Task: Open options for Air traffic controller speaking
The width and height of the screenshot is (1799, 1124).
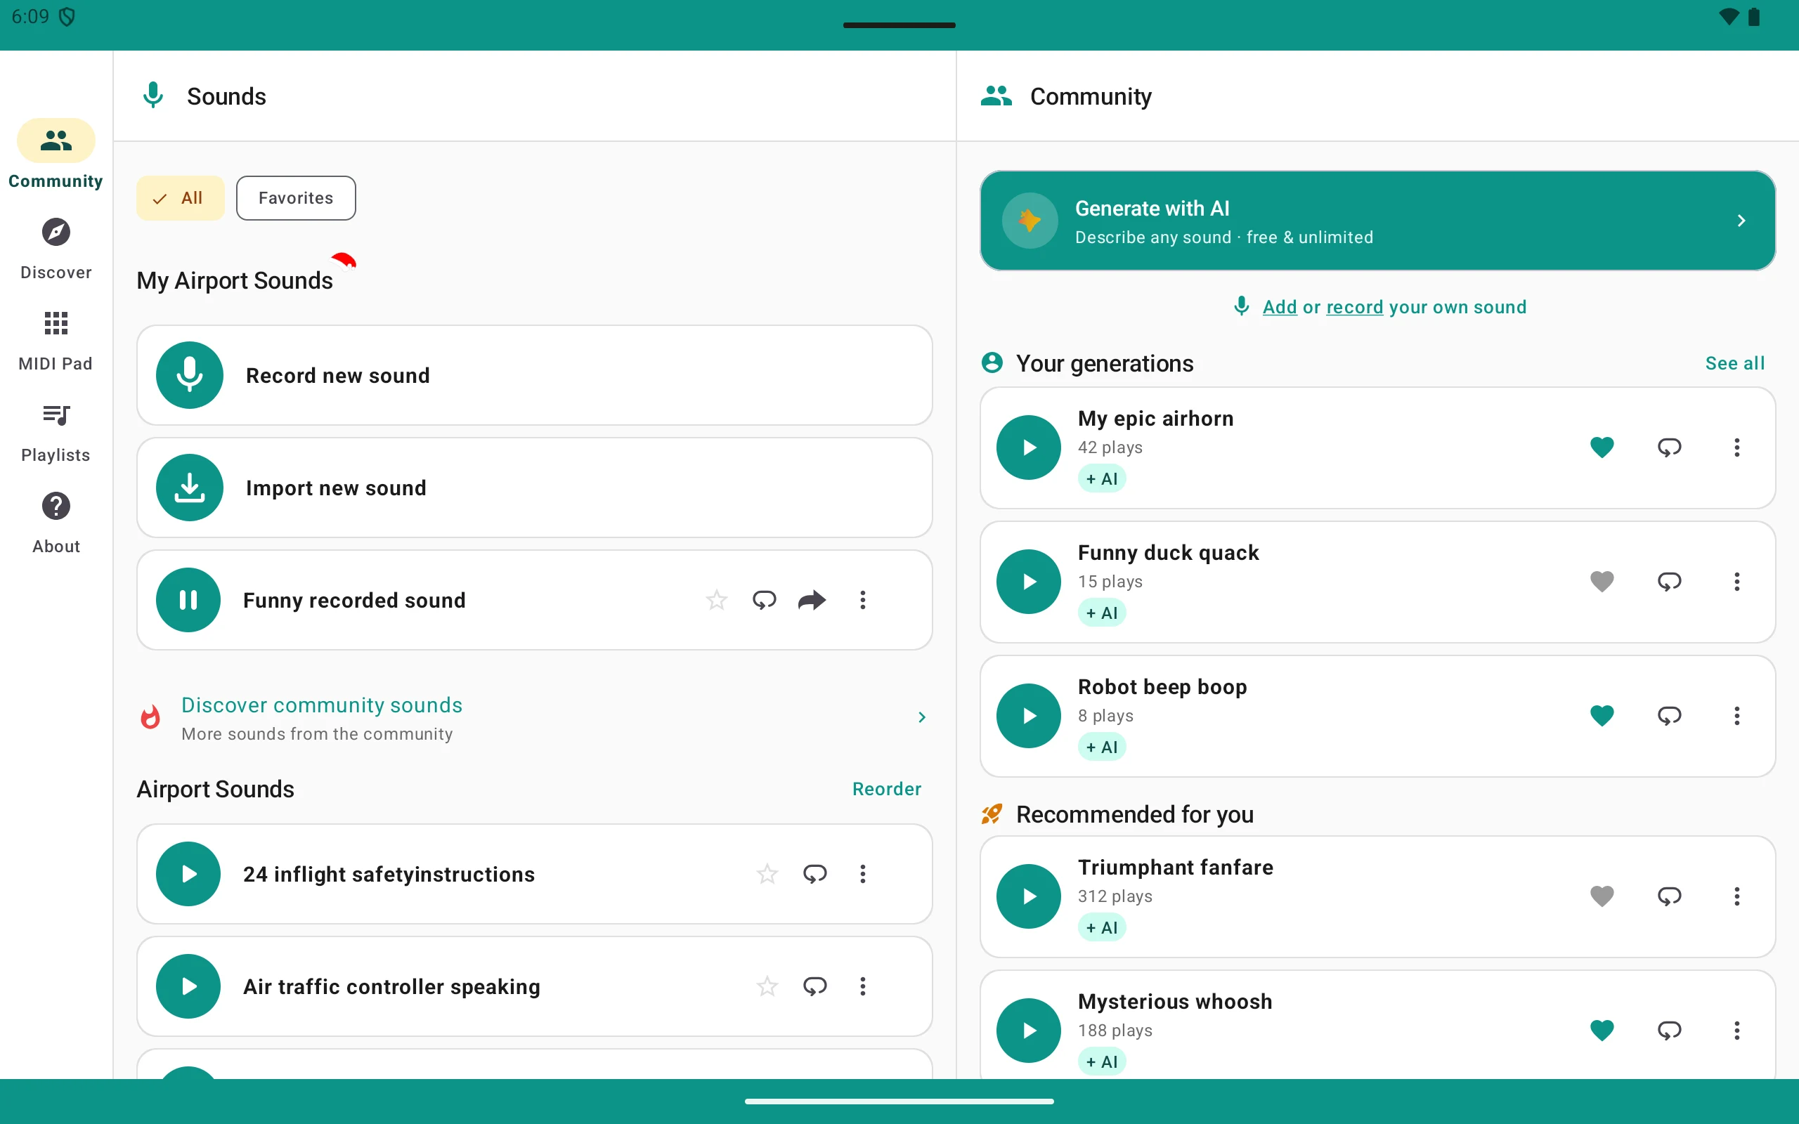Action: 862,986
